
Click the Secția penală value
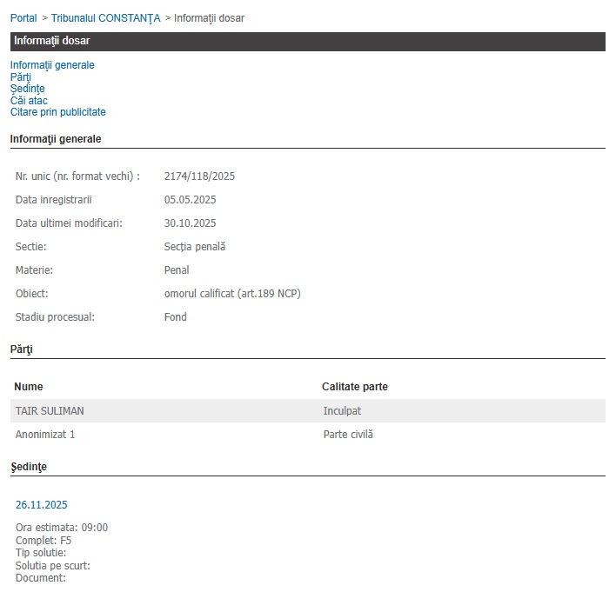click(195, 247)
